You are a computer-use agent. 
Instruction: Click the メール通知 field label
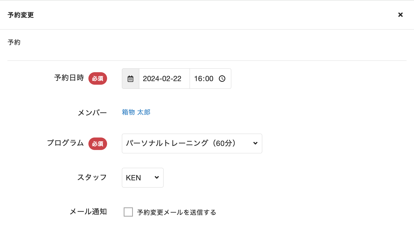coord(88,212)
